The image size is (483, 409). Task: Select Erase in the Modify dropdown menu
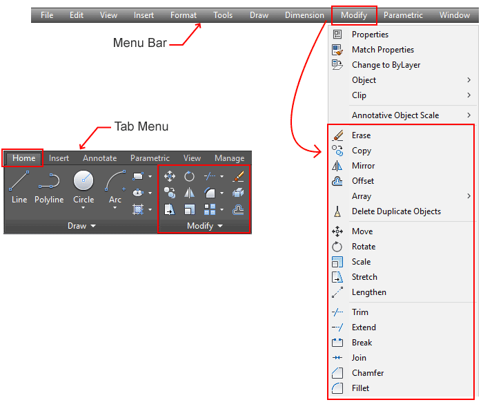click(402, 135)
